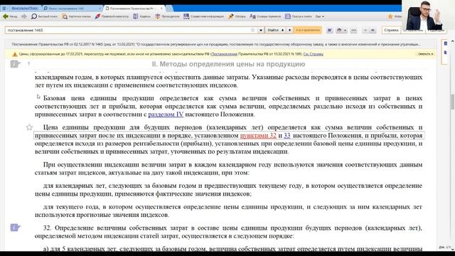Click the green Назад back arrow

pos(6,16)
